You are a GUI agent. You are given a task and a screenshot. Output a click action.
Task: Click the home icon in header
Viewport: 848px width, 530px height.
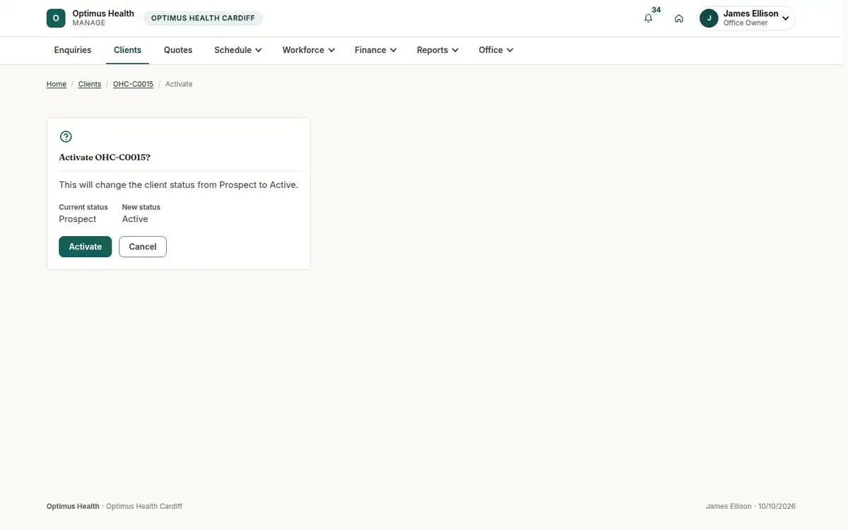pos(679,18)
